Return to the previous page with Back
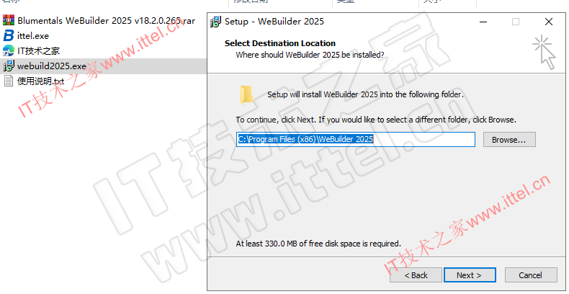 416,275
